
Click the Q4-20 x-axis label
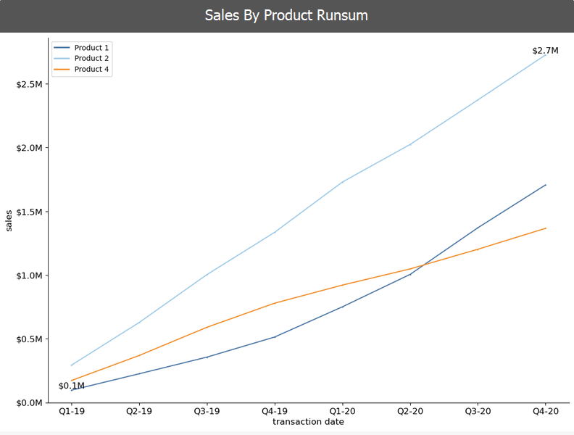coord(546,411)
